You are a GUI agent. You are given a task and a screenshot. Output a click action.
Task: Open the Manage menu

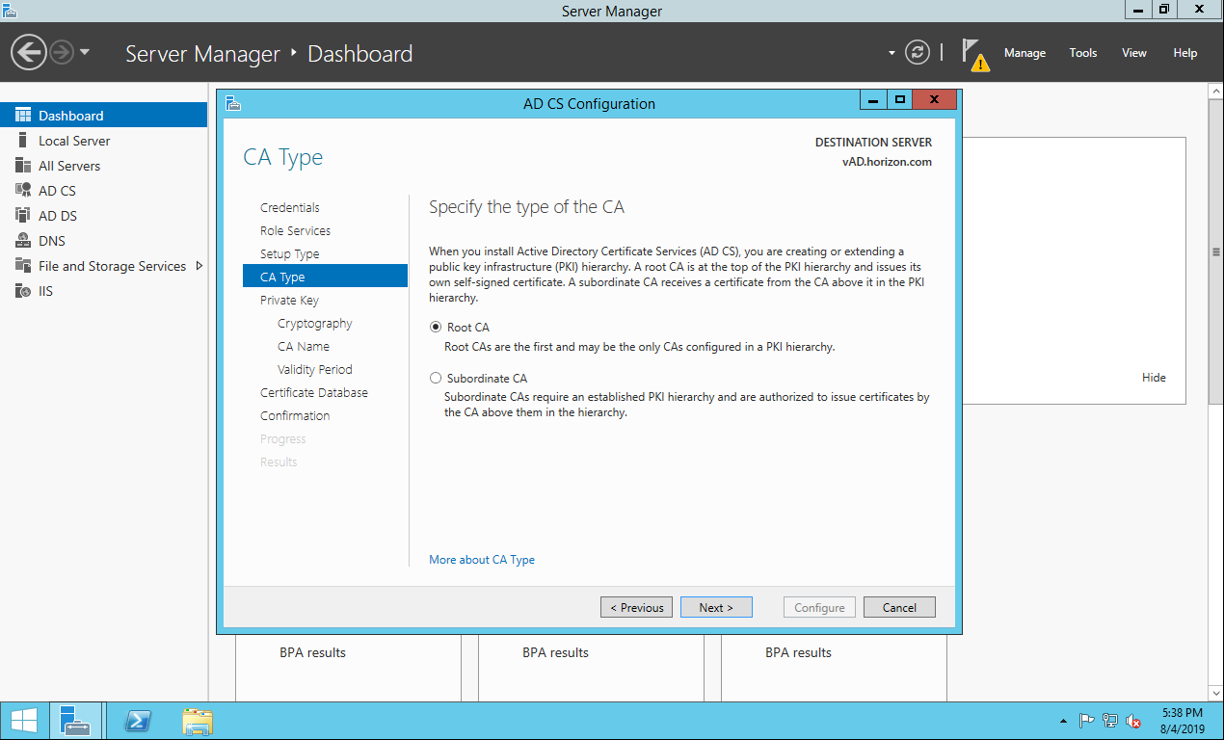[1024, 53]
